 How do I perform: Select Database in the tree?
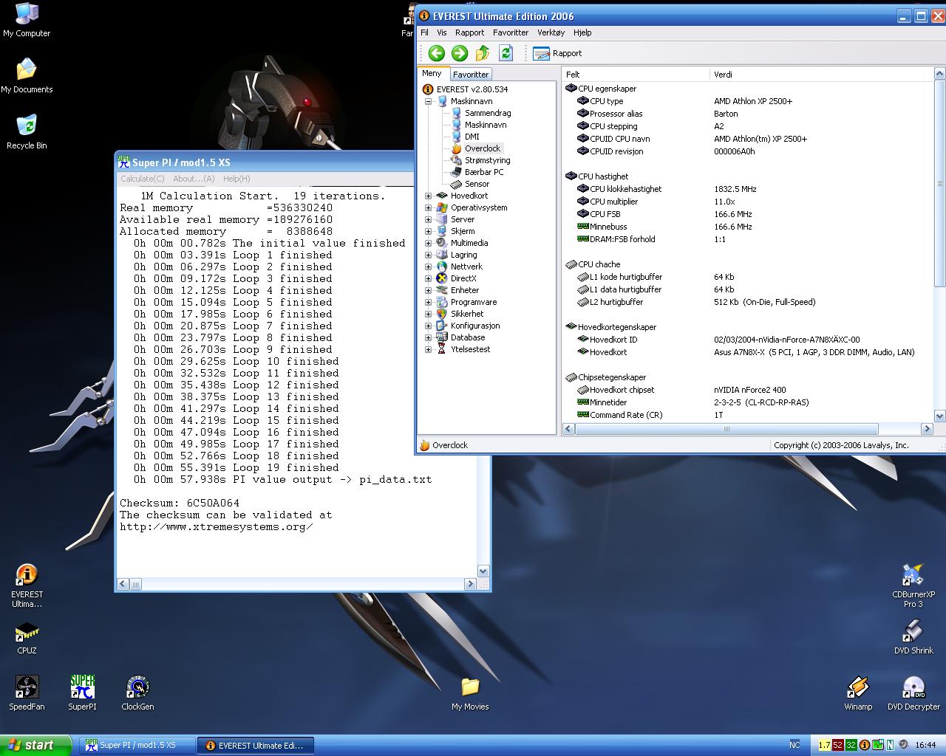pos(468,337)
